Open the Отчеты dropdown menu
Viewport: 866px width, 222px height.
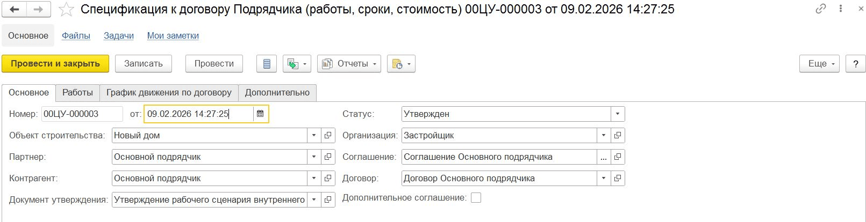349,64
